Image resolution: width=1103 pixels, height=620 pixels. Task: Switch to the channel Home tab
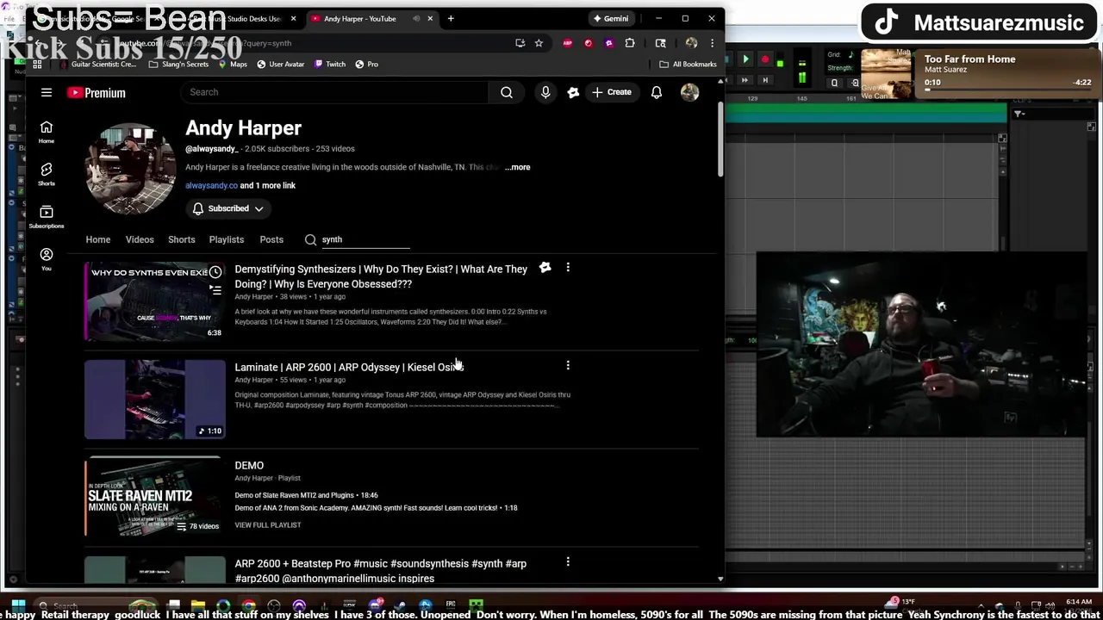coord(98,239)
